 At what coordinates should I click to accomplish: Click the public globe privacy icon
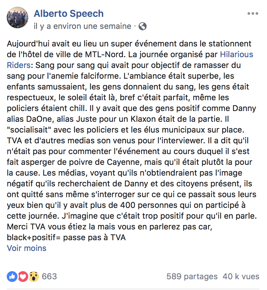143,26
